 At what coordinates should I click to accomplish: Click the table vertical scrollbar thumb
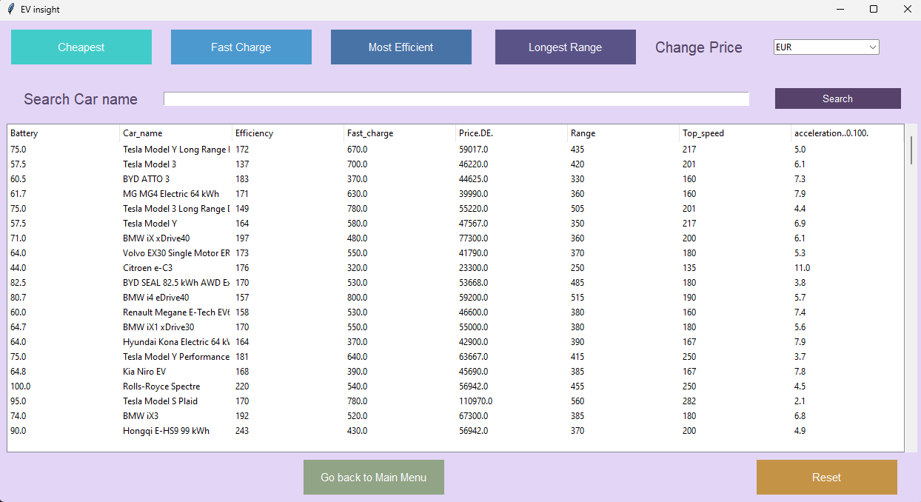pyautogui.click(x=911, y=150)
